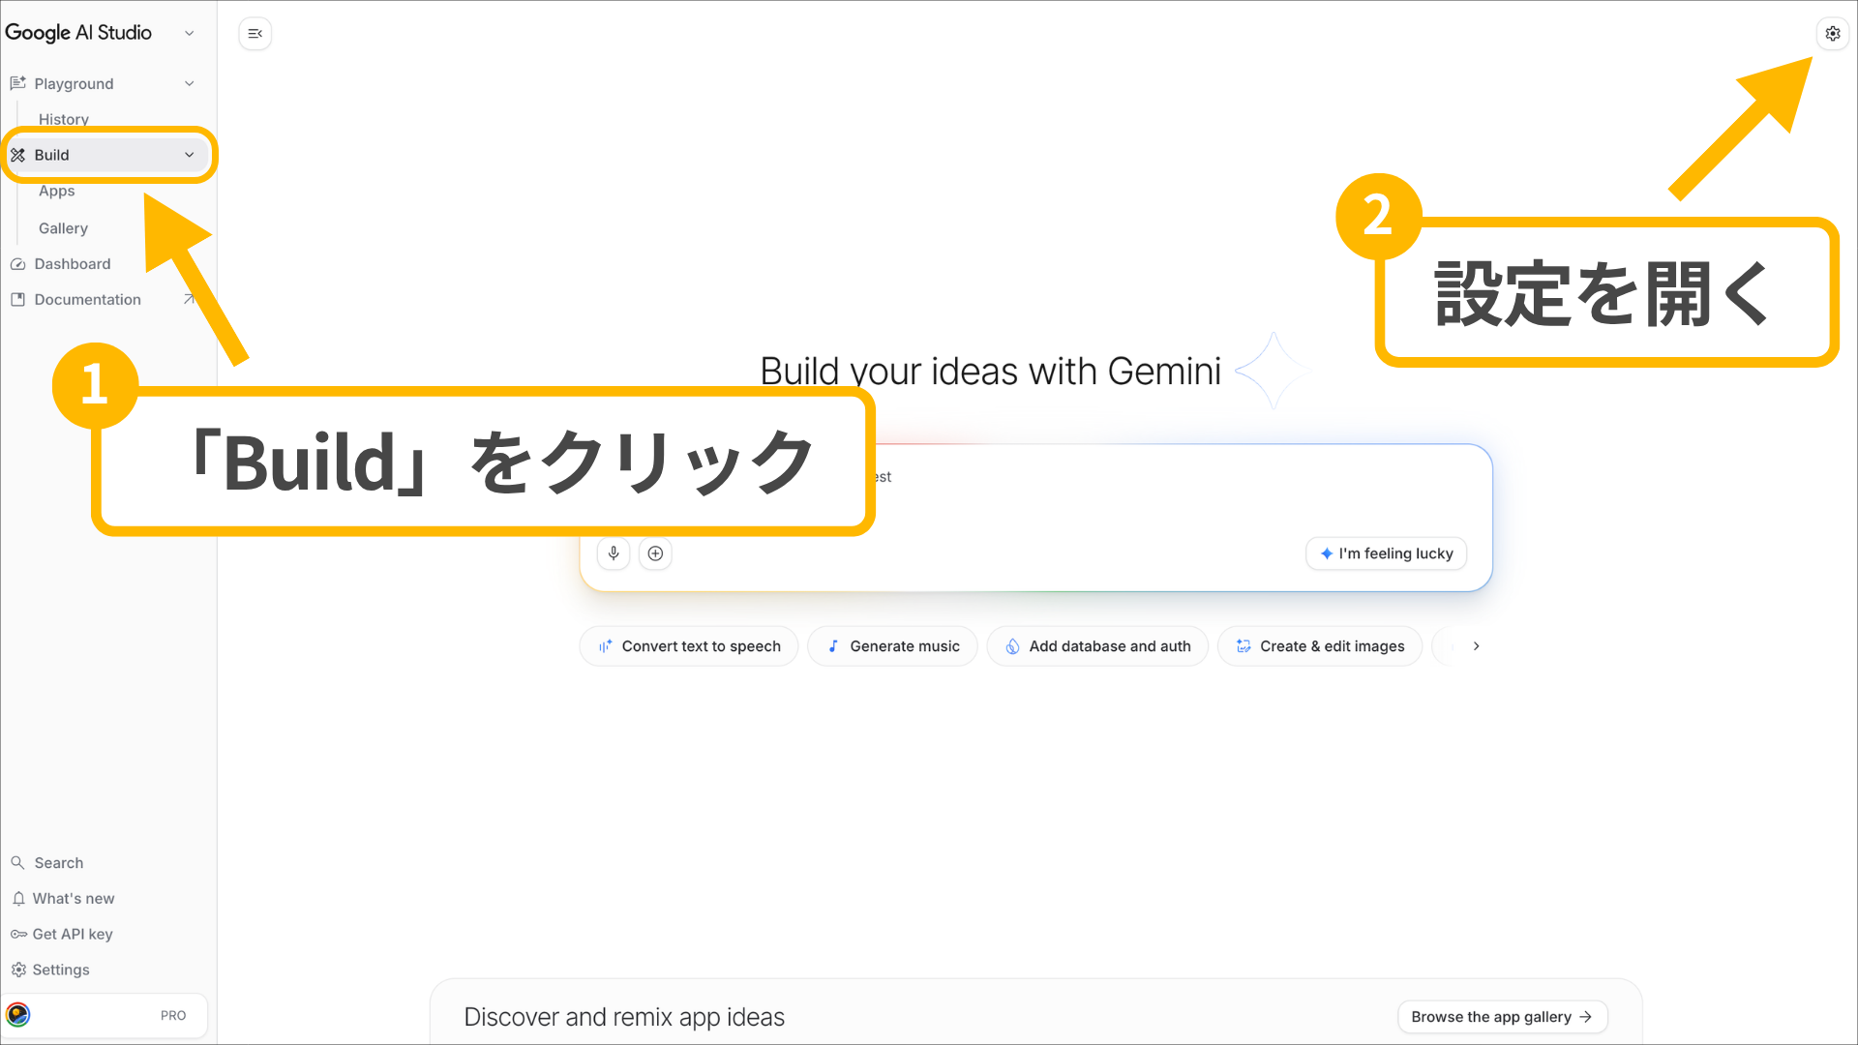Go to Dashboard
This screenshot has height=1045, width=1858.
pyautogui.click(x=73, y=264)
